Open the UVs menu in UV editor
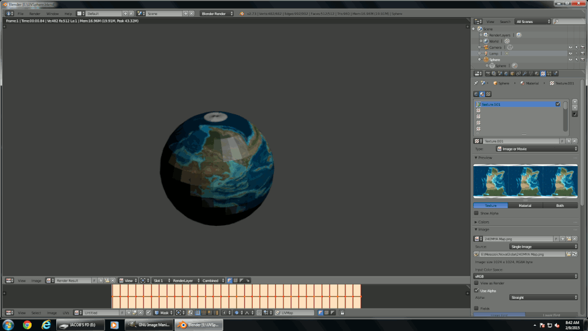The width and height of the screenshot is (588, 331). [65, 313]
